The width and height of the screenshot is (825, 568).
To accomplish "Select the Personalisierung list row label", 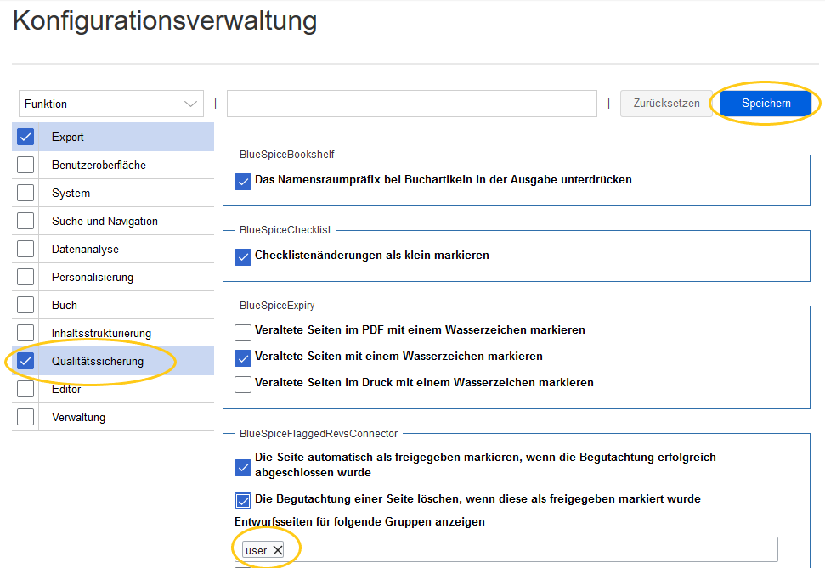I will (x=92, y=277).
